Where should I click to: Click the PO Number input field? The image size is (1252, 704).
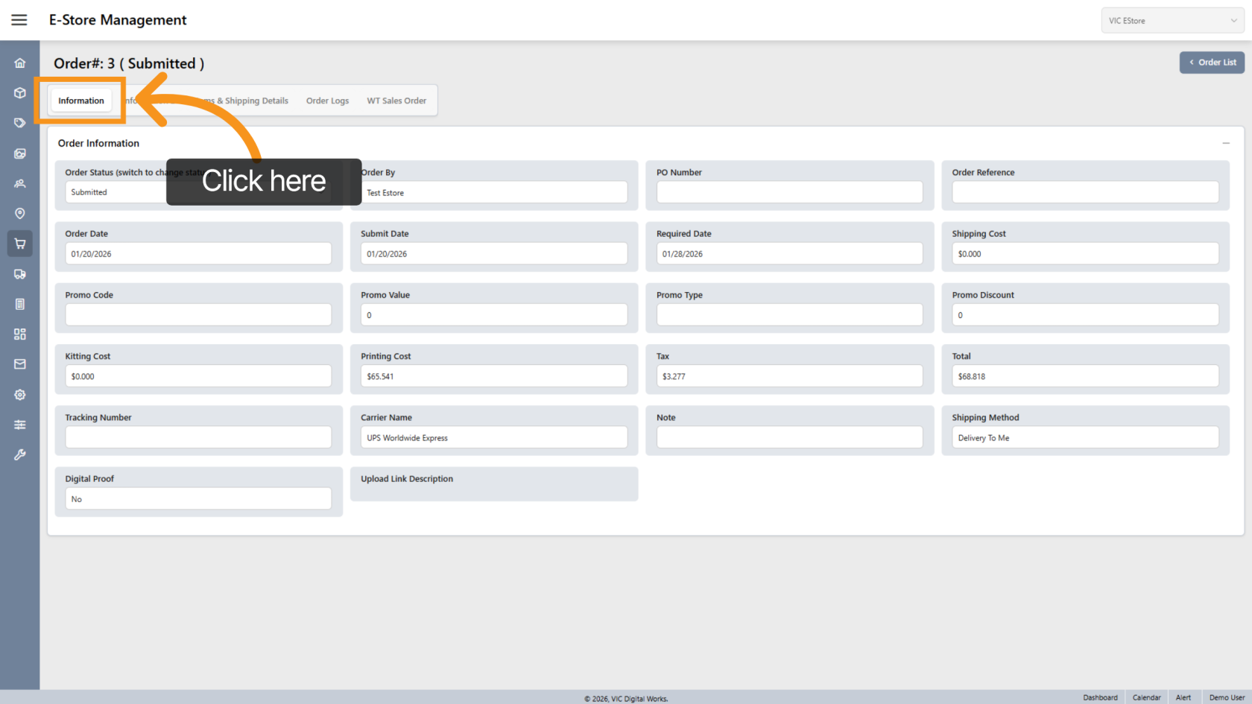(x=789, y=192)
